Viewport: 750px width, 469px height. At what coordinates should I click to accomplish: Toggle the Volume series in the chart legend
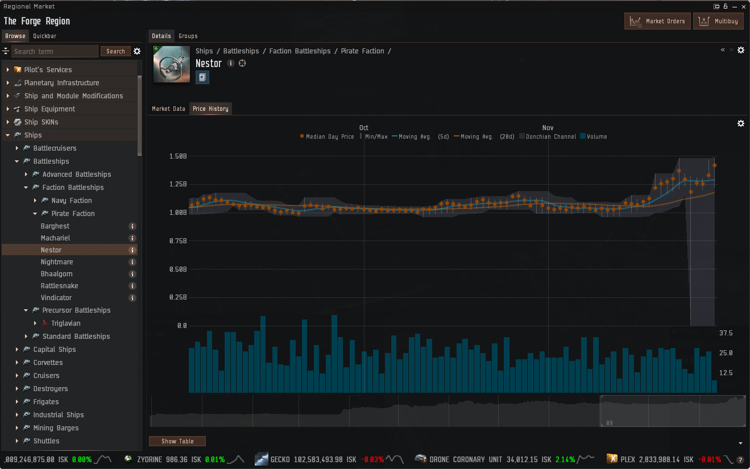click(594, 136)
